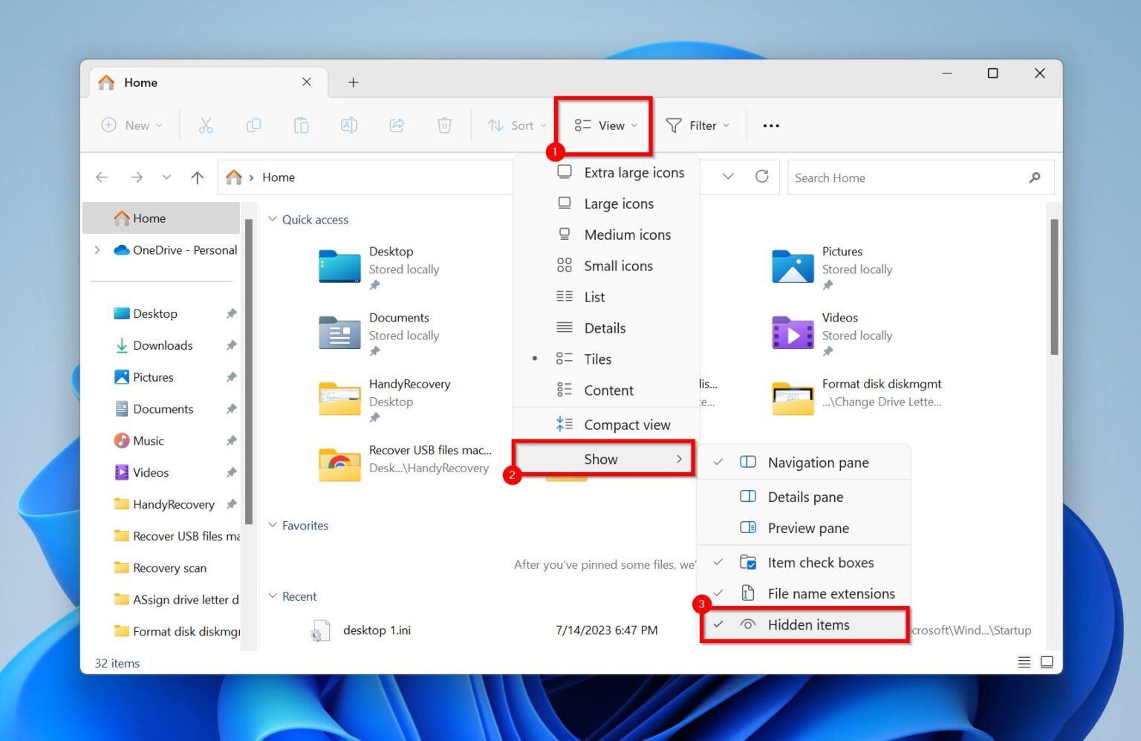
Task: Click the Delete icon
Action: point(444,125)
